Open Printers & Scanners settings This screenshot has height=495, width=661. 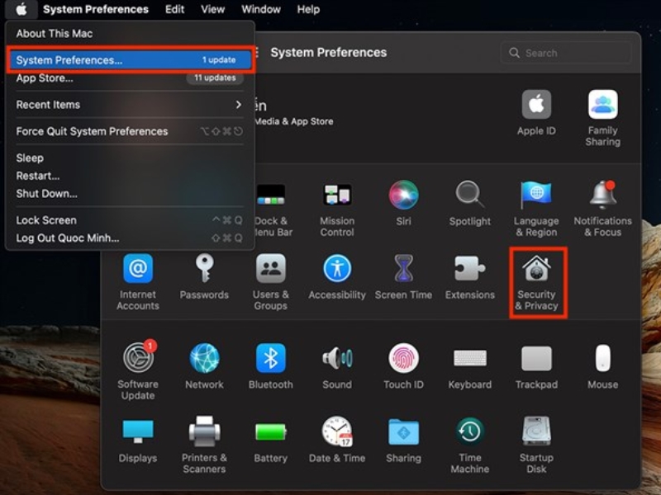point(204,444)
